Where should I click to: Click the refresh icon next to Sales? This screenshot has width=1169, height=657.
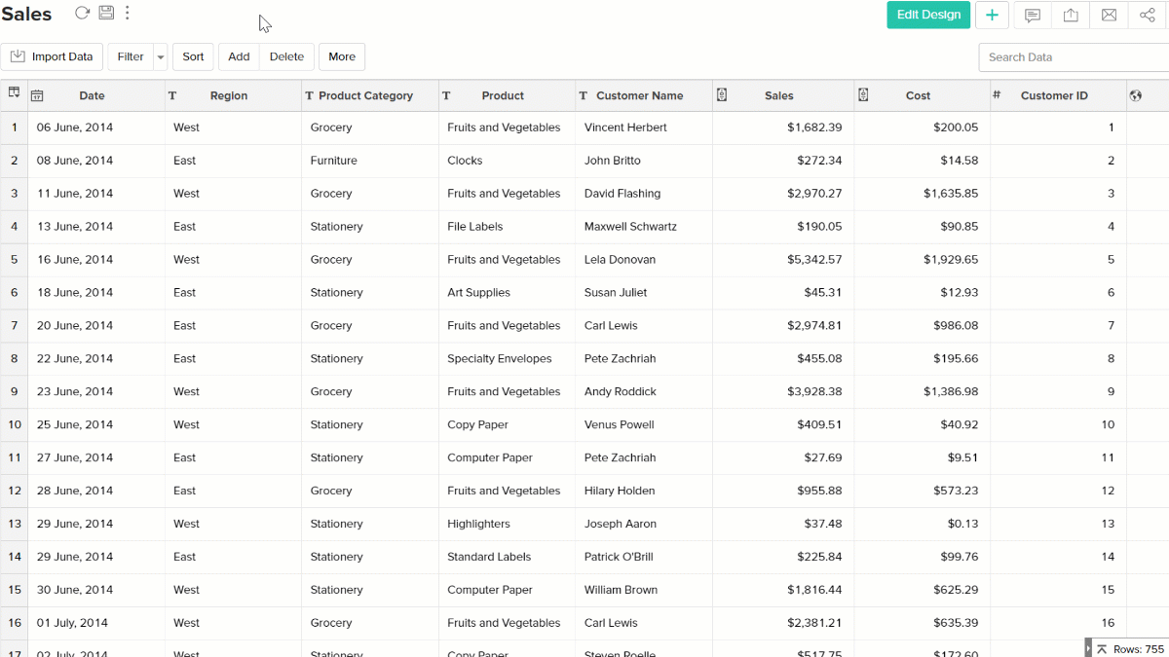(x=82, y=14)
